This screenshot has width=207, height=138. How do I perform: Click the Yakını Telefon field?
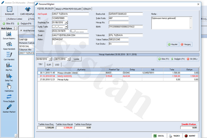pyautogui.click(x=118, y=40)
